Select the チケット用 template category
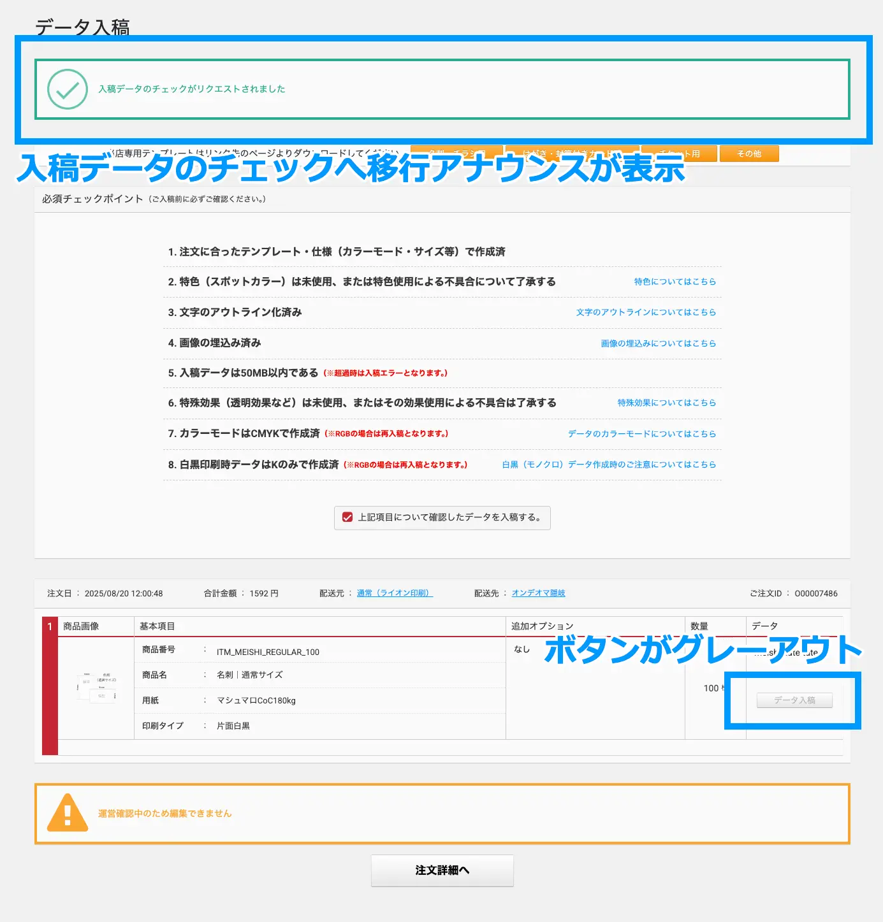This screenshot has width=883, height=922. [x=680, y=153]
